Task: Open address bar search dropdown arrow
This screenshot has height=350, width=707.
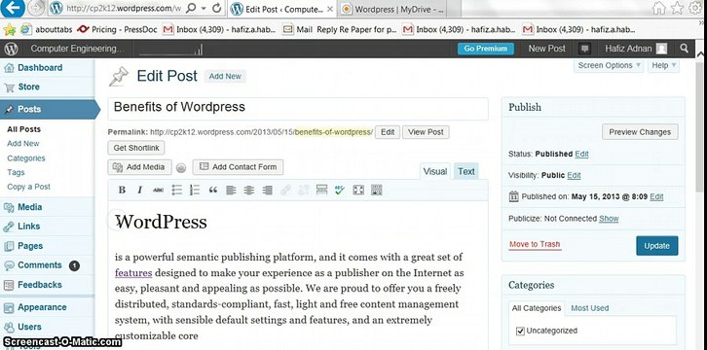Action: click(204, 8)
